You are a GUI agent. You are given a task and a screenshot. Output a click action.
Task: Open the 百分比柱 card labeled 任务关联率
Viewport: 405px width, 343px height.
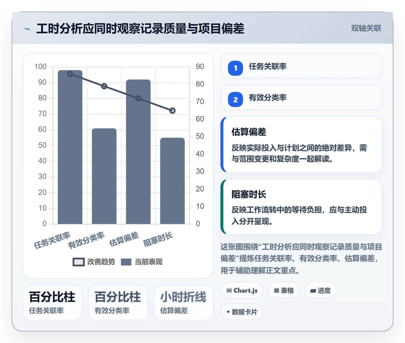pyautogui.click(x=52, y=303)
